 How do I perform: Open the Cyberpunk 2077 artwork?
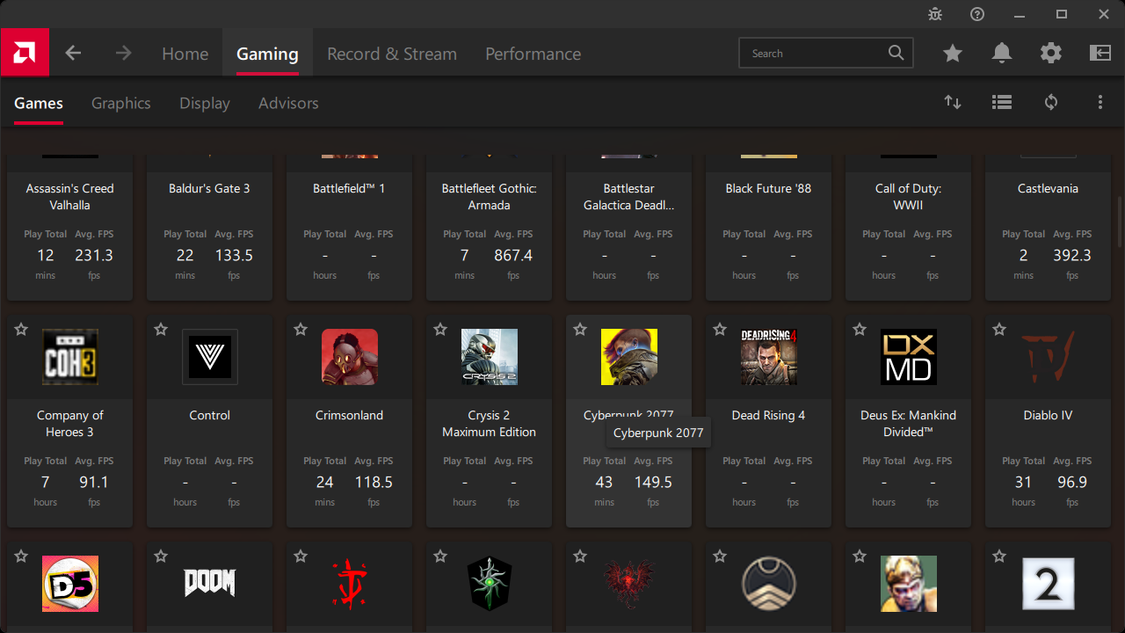pos(629,357)
